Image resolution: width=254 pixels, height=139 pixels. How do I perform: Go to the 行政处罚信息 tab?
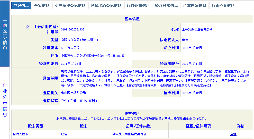click(x=138, y=6)
